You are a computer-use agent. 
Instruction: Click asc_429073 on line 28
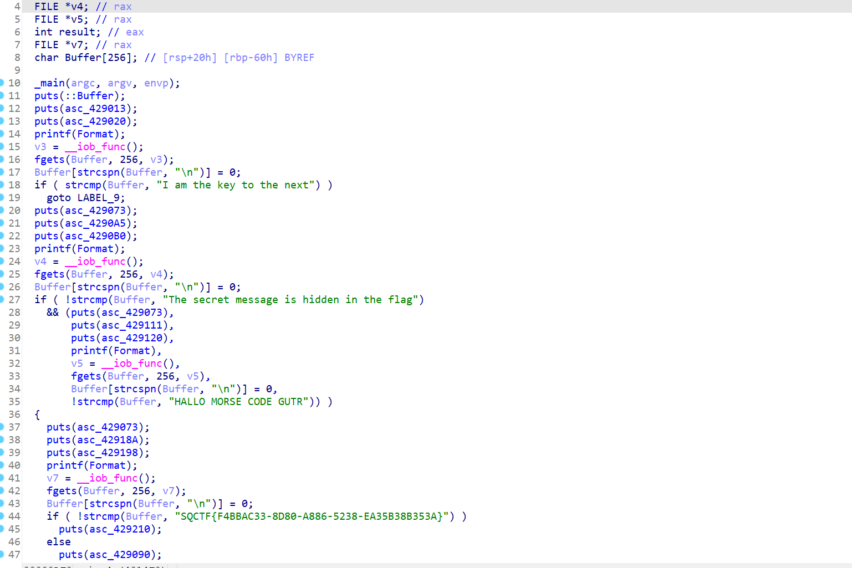click(x=135, y=313)
